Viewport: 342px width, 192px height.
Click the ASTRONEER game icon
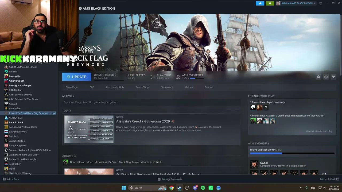coord(6,118)
